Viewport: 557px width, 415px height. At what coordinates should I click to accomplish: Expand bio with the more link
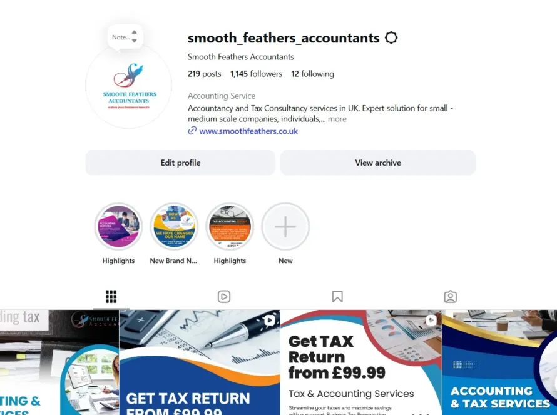click(x=337, y=119)
